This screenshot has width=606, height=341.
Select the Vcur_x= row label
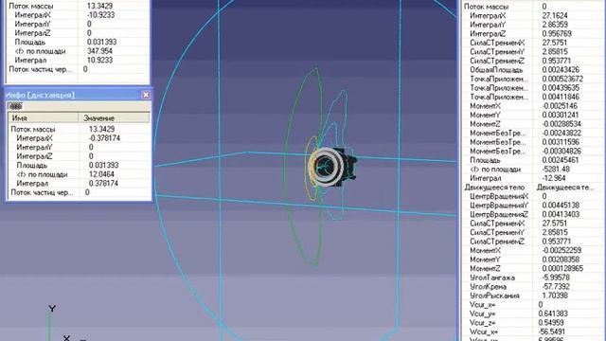pyautogui.click(x=483, y=305)
